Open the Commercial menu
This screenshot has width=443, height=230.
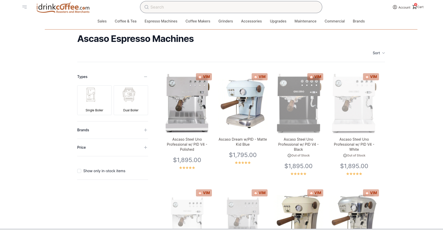click(x=335, y=21)
